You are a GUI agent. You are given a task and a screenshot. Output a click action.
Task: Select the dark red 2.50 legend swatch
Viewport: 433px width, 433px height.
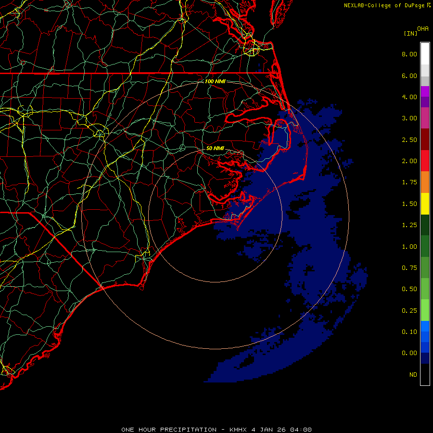click(x=425, y=140)
